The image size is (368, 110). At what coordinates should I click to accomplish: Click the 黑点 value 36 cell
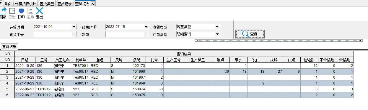(x=221, y=72)
